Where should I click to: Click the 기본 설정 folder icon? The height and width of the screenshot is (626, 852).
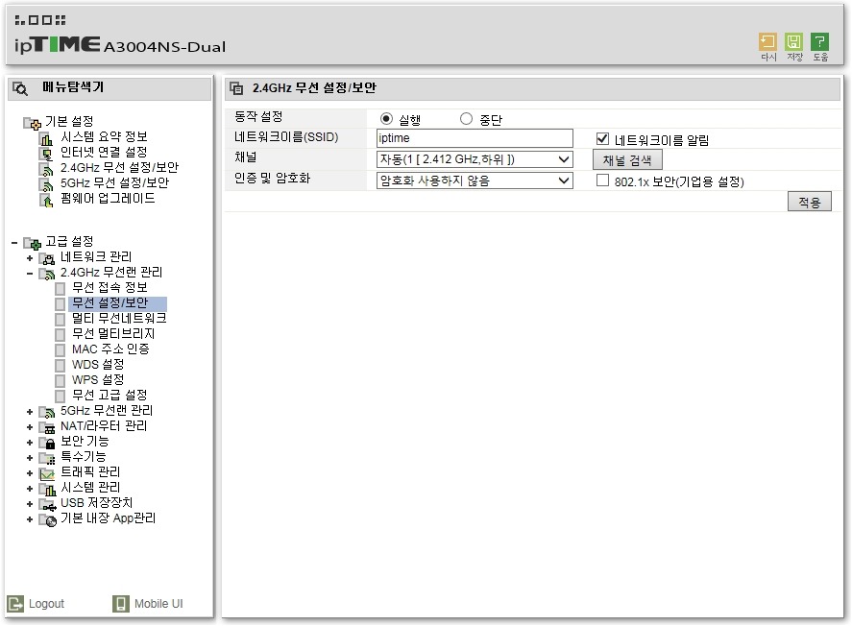tap(32, 123)
